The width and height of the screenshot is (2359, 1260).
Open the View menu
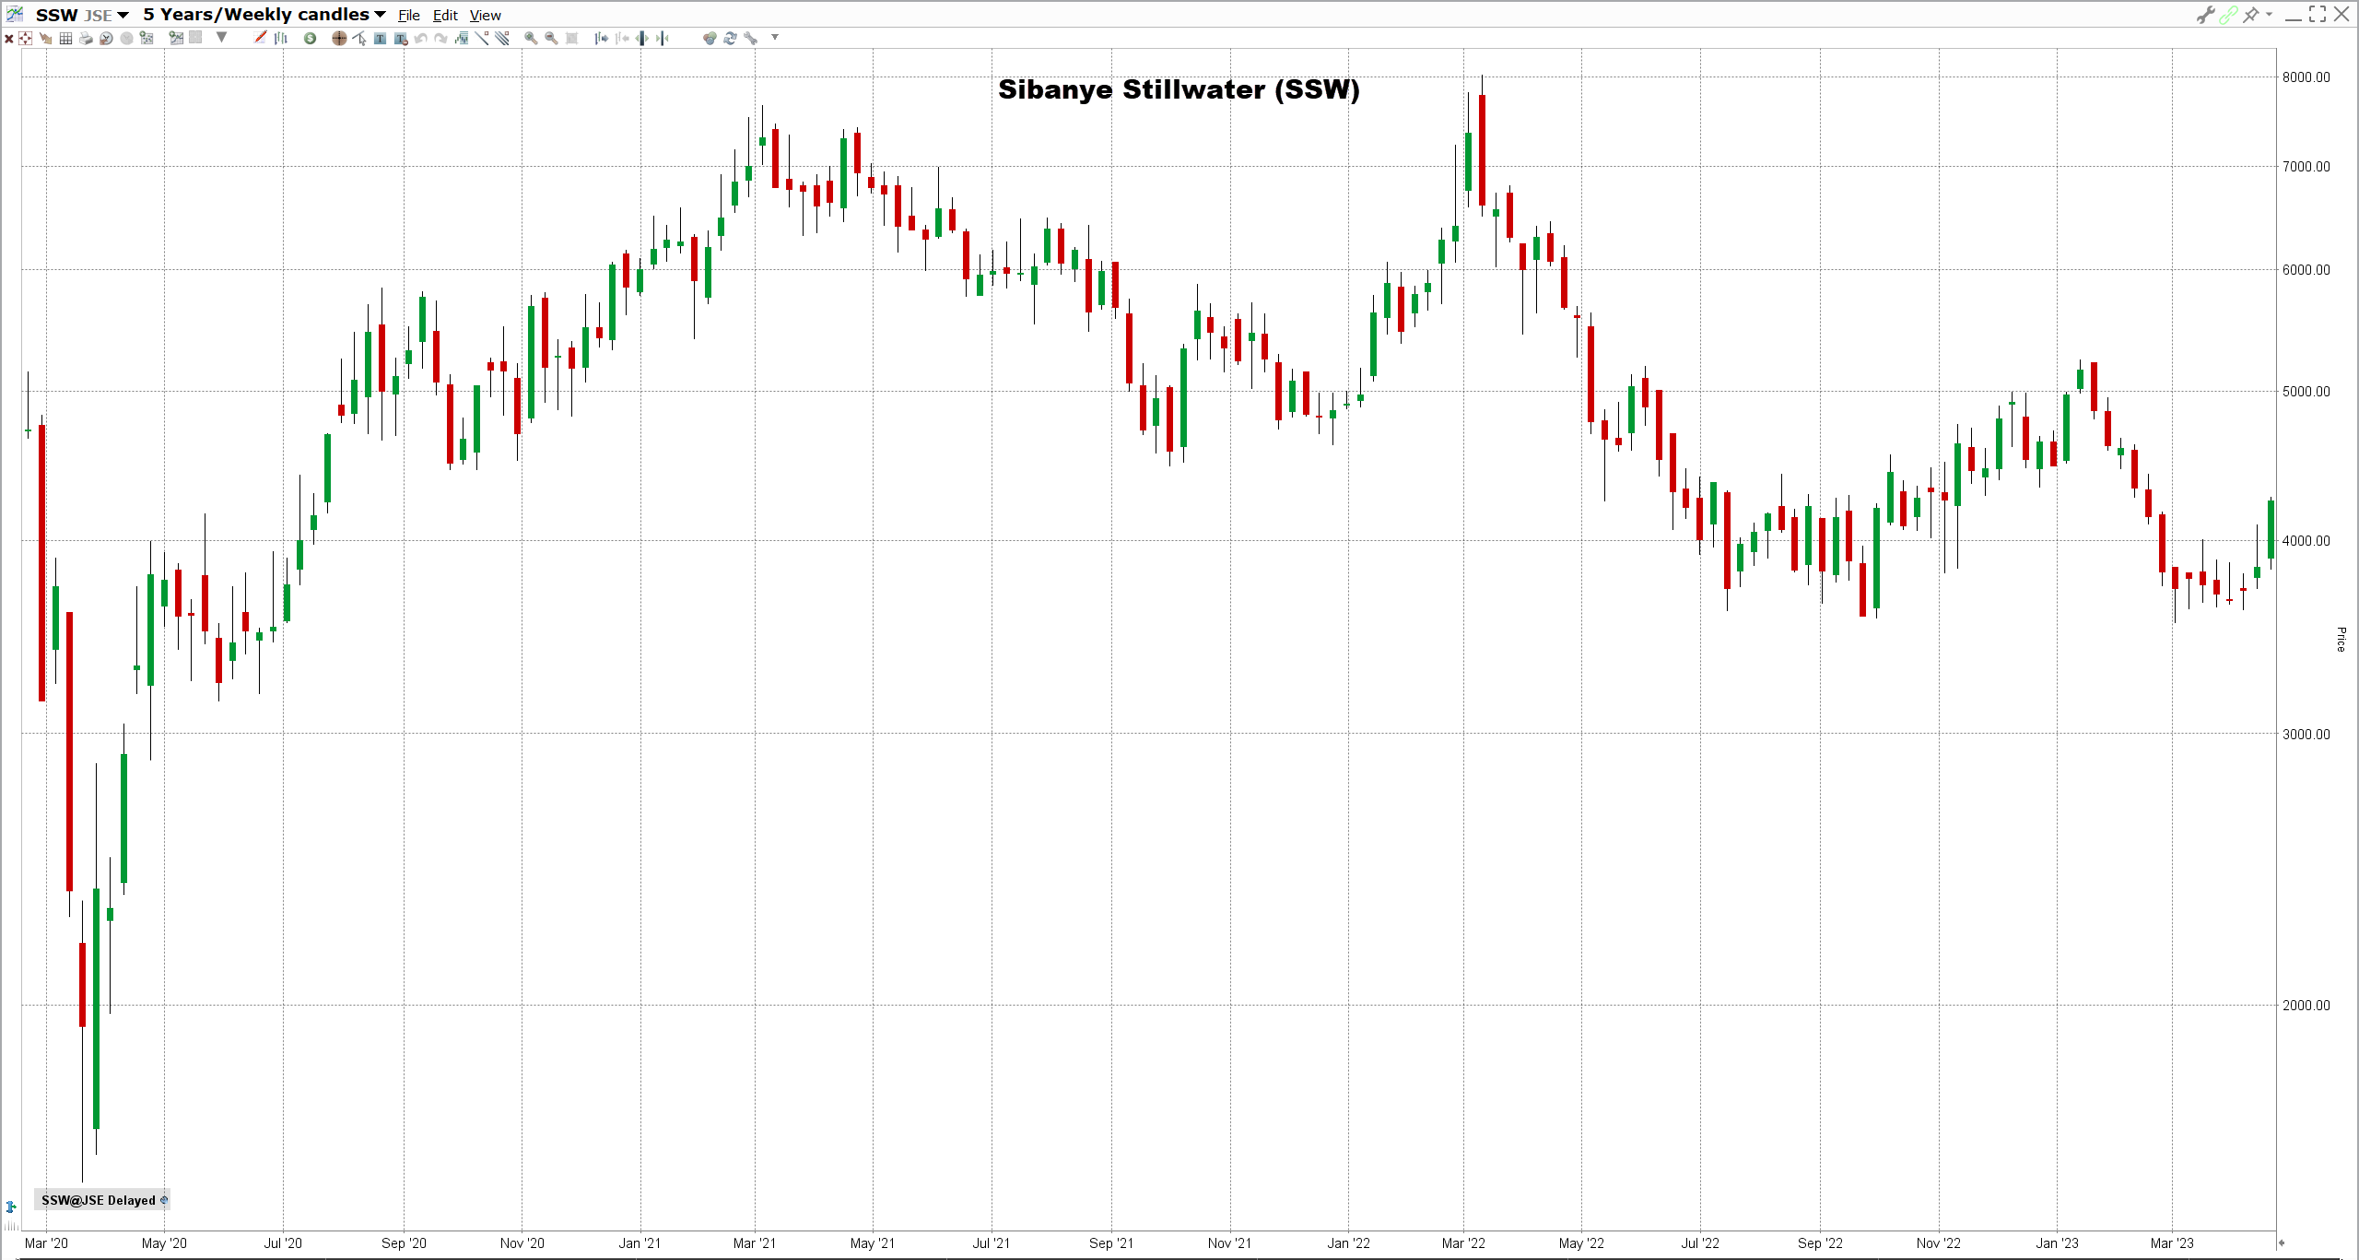pos(486,16)
